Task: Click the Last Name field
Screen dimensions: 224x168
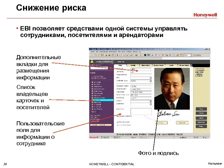Action: pyautogui.click(x=141, y=72)
